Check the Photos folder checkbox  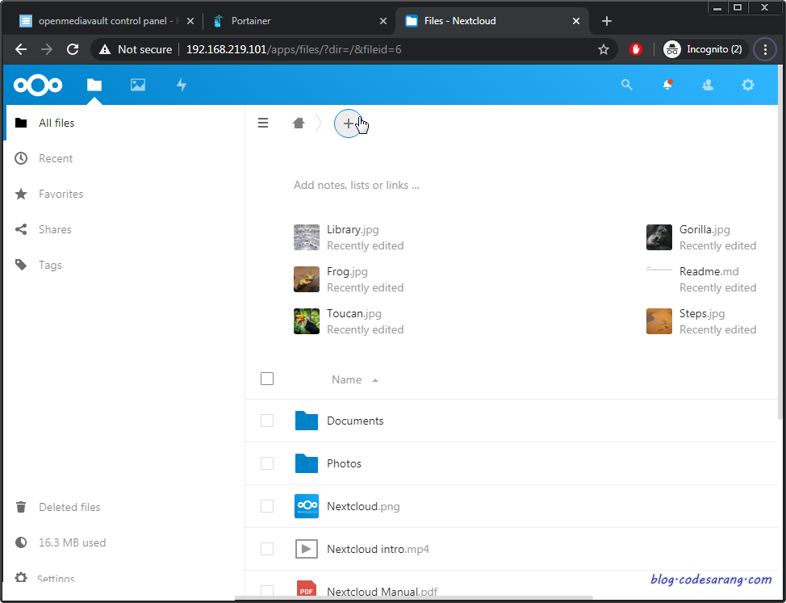[267, 463]
